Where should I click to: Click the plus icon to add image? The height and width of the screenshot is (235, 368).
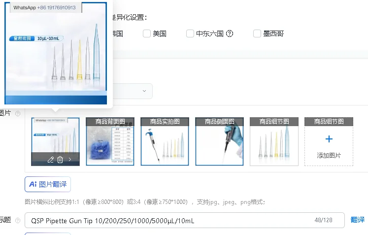(329, 139)
